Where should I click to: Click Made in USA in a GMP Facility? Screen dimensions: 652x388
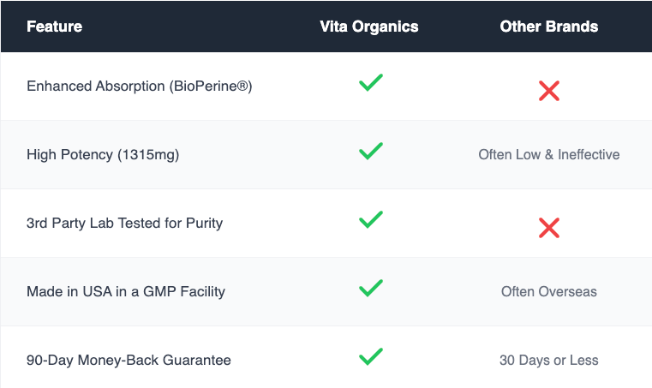[126, 291]
